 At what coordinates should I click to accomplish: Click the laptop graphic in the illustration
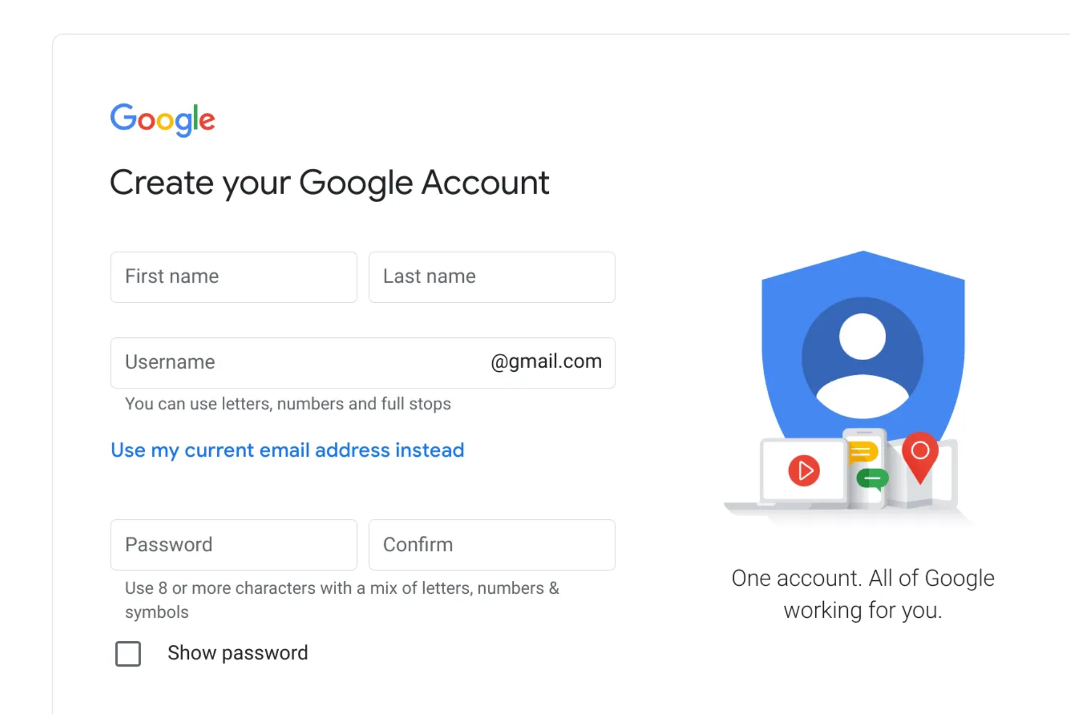point(770,476)
